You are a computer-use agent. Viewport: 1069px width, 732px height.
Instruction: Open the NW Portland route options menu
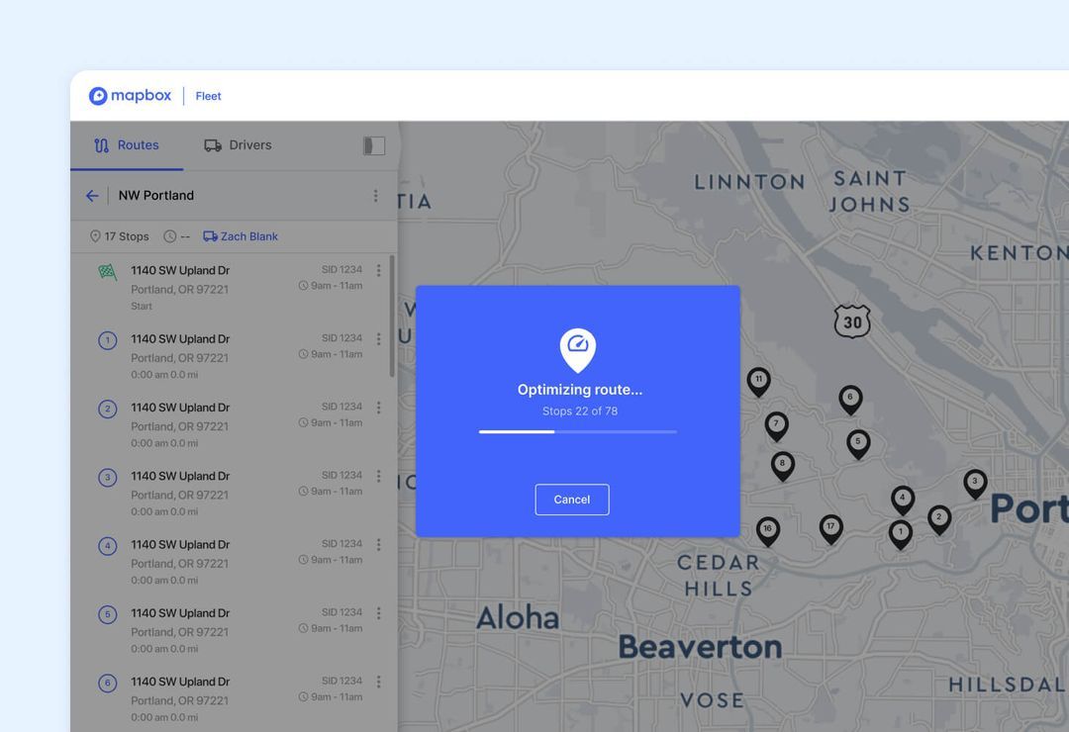[376, 195]
